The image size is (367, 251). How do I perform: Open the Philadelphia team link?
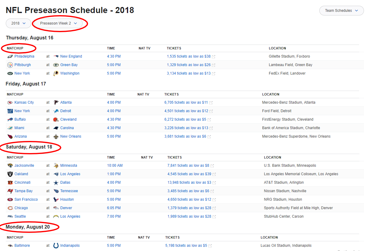pos(24,56)
